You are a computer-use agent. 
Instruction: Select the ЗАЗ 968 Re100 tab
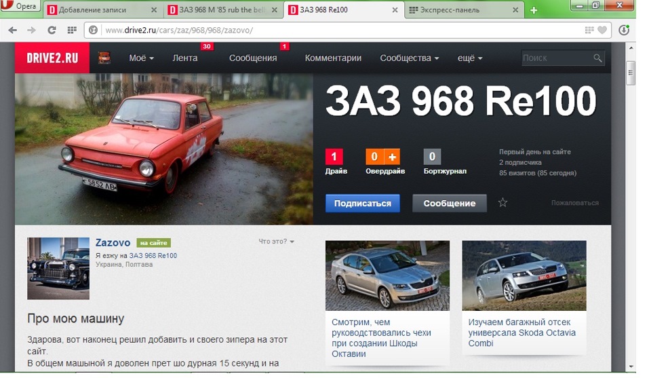click(x=343, y=10)
